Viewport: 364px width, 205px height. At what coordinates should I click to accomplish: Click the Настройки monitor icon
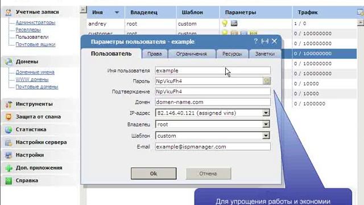tap(9, 155)
